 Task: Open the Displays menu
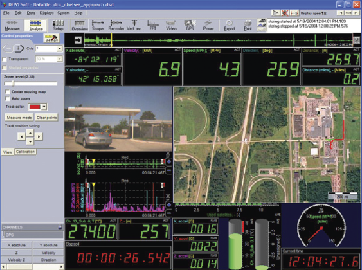[x=47, y=13]
